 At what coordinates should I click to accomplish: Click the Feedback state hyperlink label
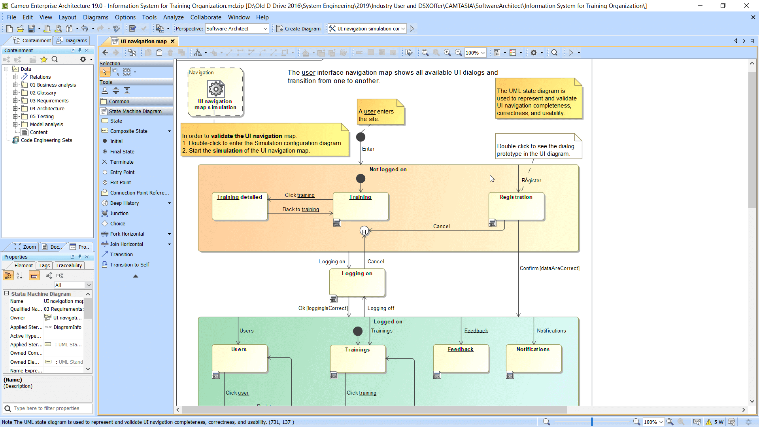(460, 349)
